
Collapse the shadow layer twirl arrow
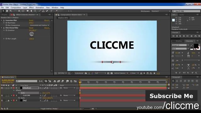11,88
